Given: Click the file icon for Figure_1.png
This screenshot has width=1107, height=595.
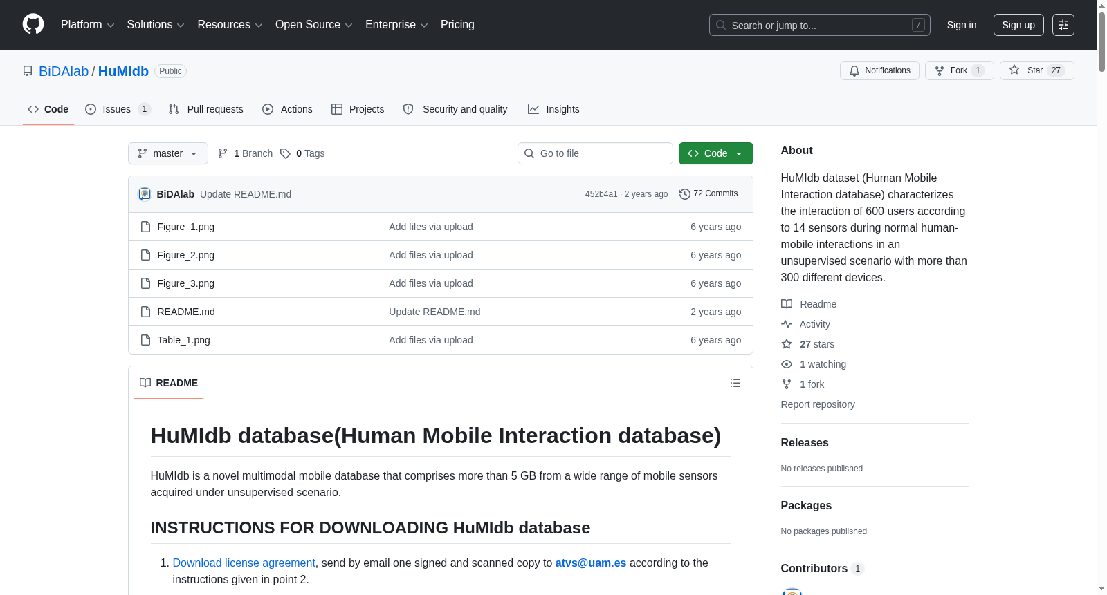Looking at the screenshot, I should [145, 227].
